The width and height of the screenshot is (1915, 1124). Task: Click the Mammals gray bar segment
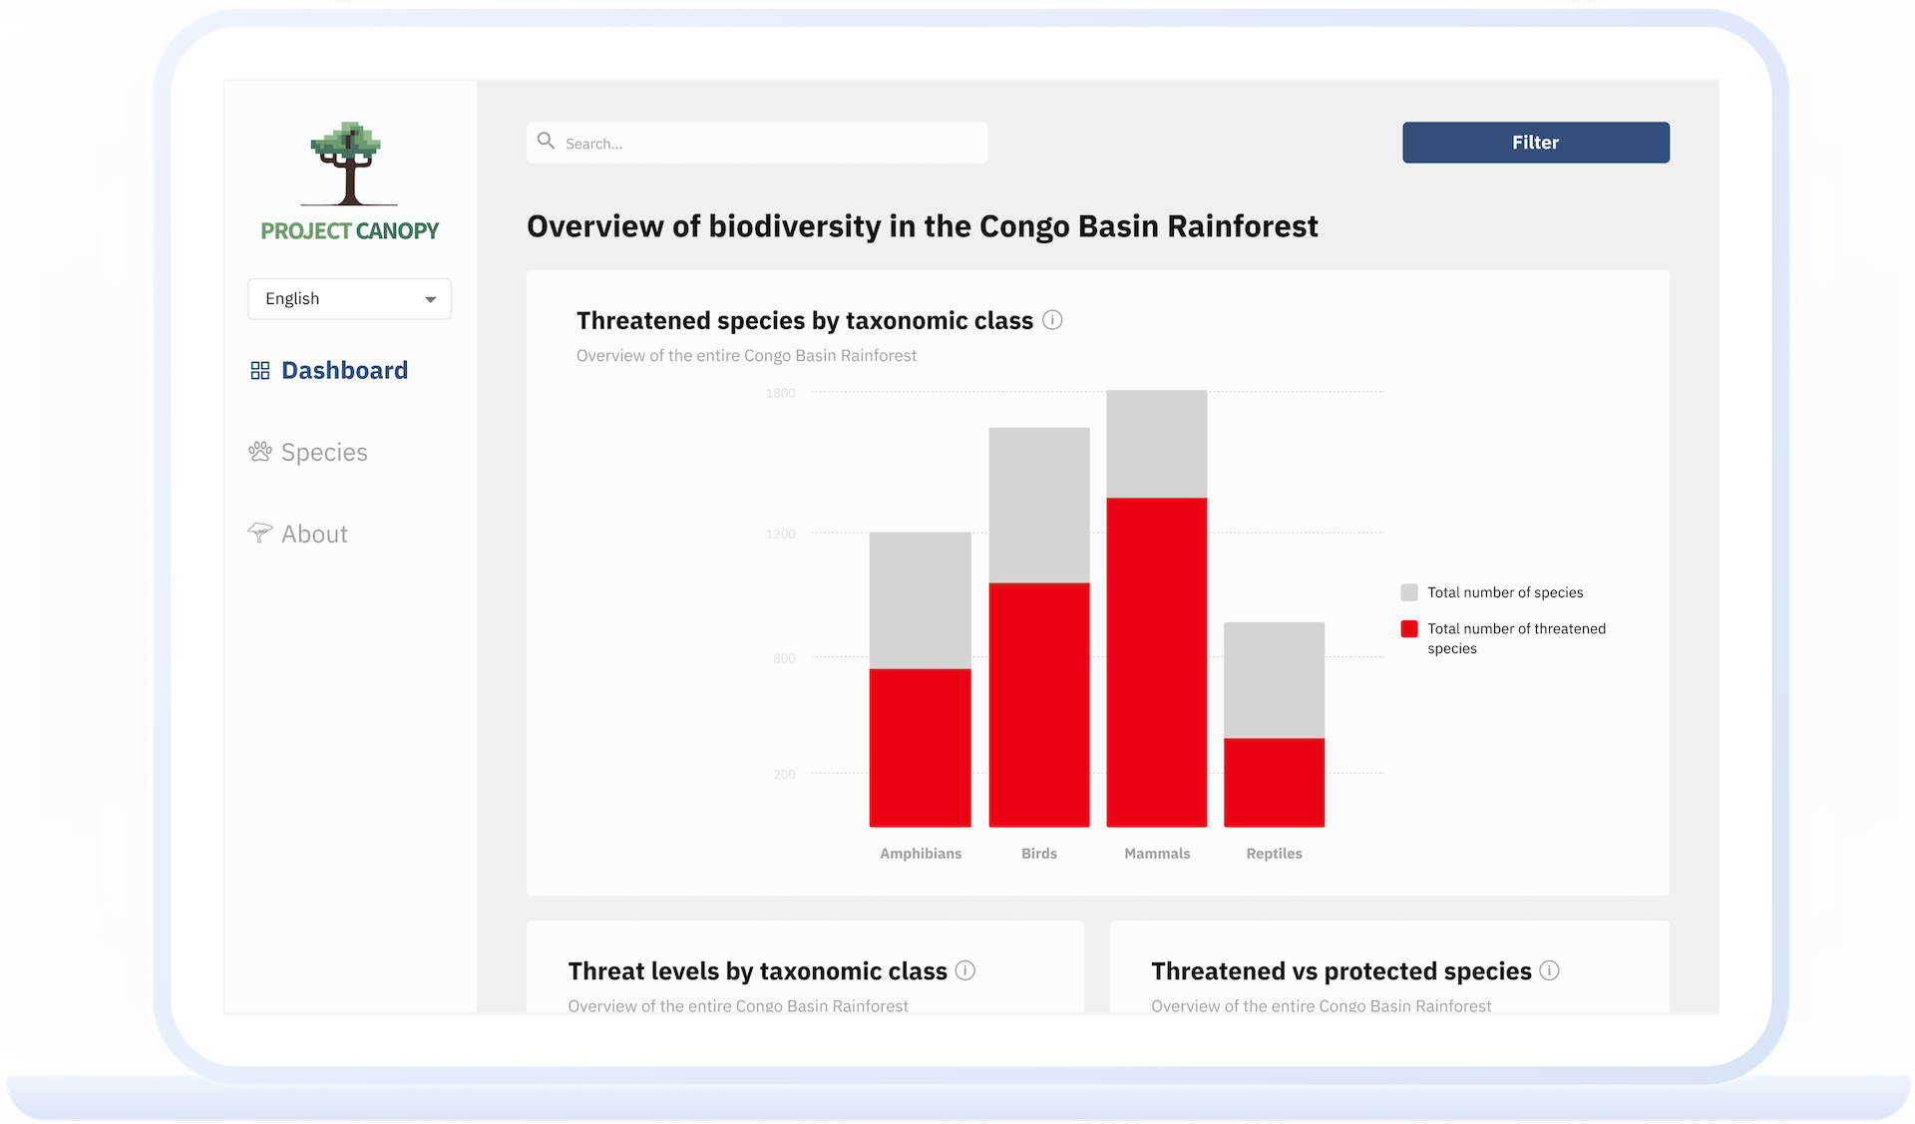tap(1157, 445)
